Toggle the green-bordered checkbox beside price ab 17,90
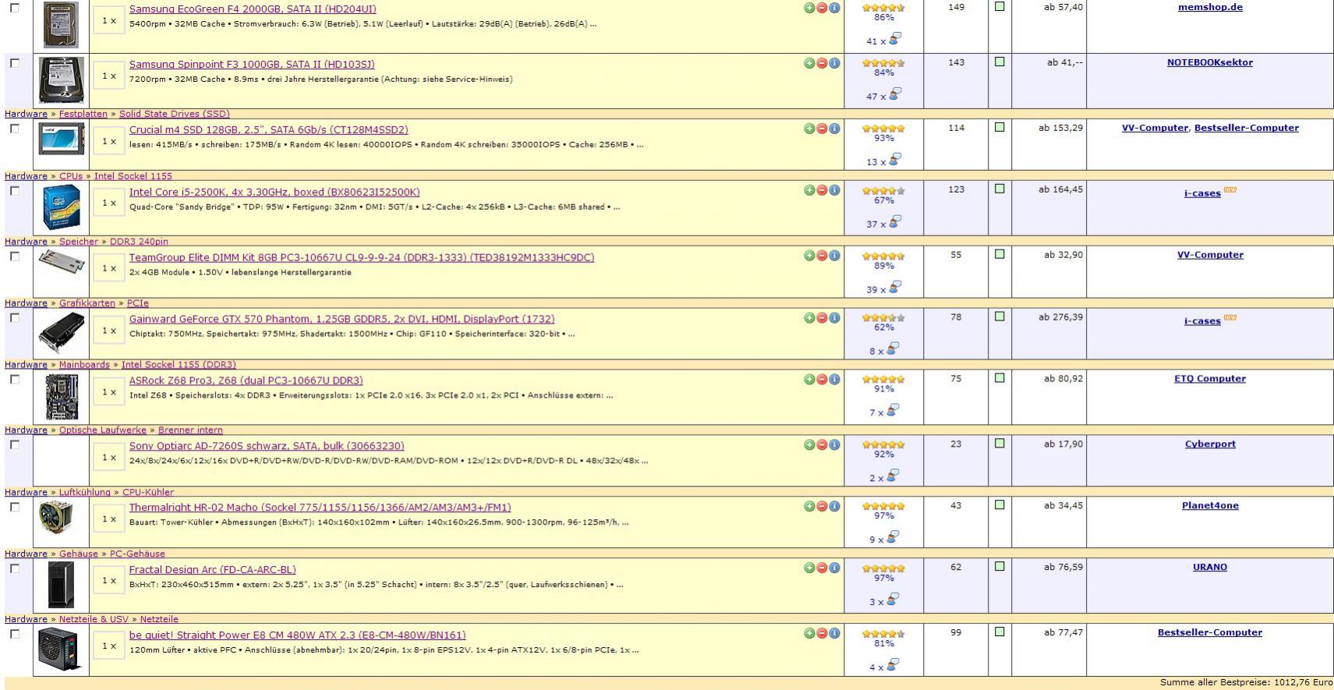This screenshot has width=1334, height=690. click(x=1000, y=444)
